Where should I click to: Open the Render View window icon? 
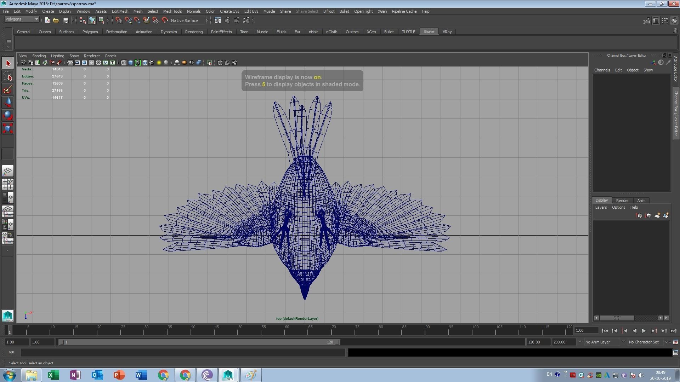click(217, 21)
